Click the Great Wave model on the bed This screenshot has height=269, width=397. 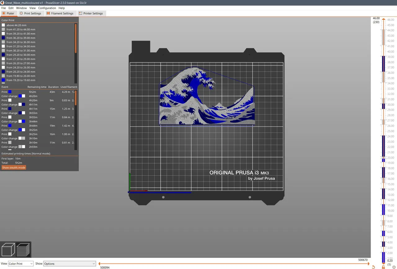click(207, 96)
